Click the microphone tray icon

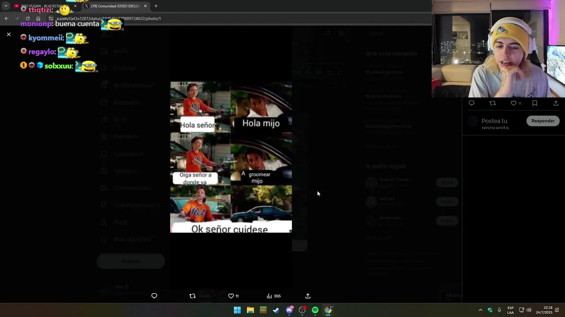[x=499, y=310]
